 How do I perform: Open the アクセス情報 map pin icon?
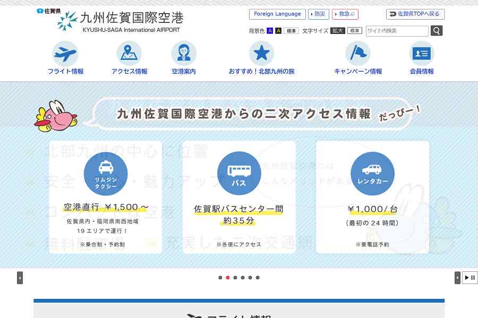129,54
